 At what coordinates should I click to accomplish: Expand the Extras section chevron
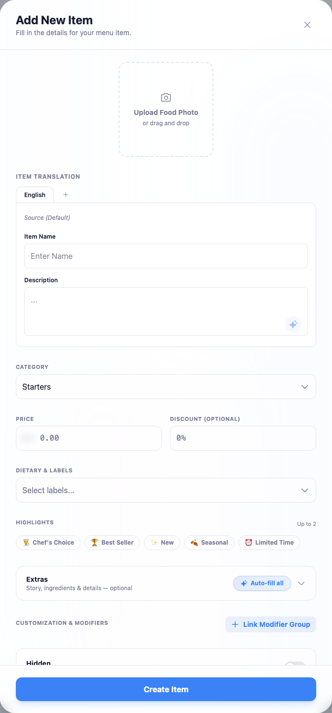pos(301,583)
